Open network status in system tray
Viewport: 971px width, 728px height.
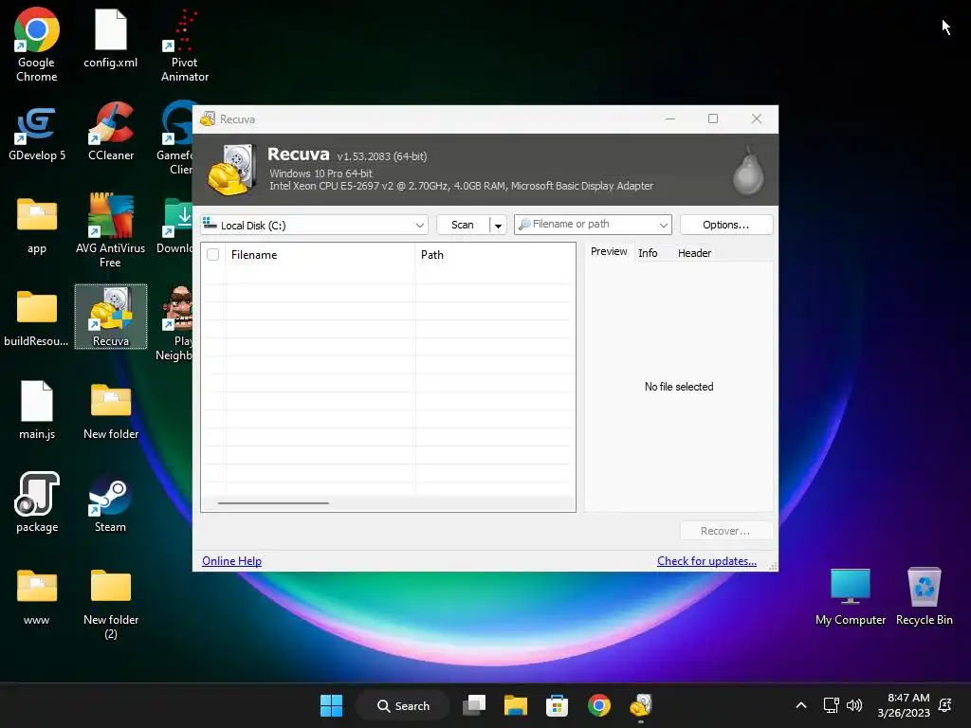(x=831, y=705)
